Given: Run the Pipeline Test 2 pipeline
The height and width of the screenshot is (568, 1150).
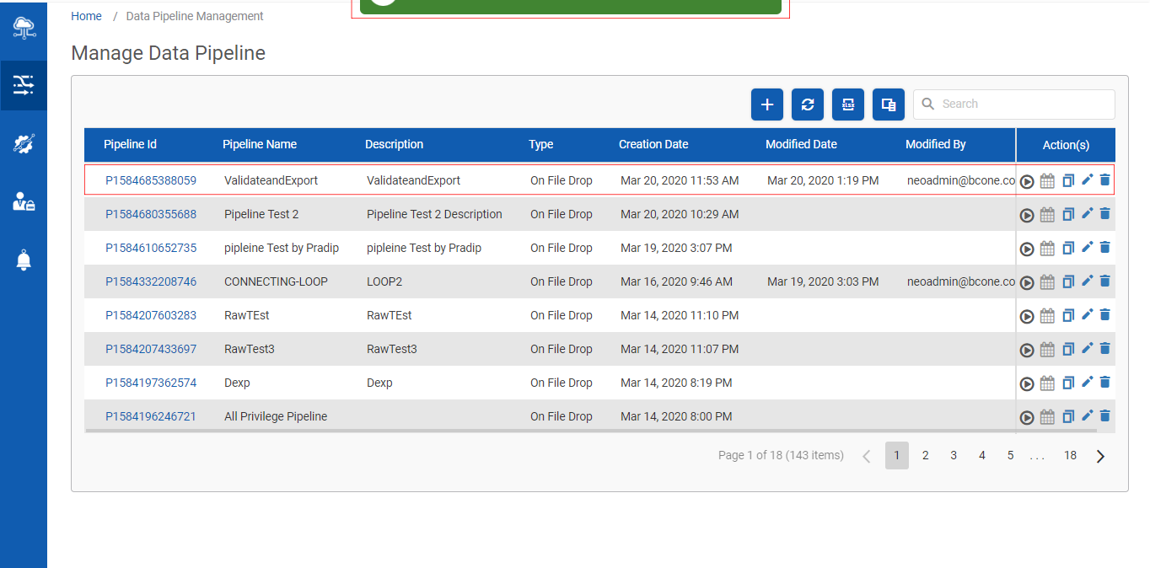Looking at the screenshot, I should 1027,215.
